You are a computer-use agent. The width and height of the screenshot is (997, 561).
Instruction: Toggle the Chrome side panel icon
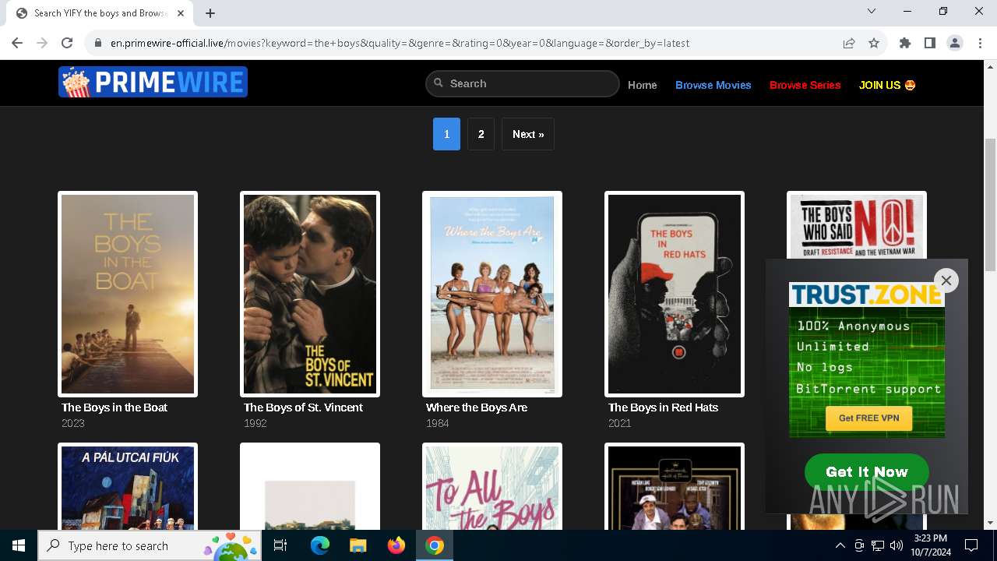point(930,43)
